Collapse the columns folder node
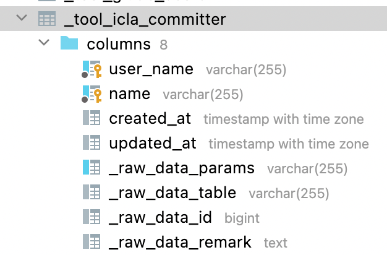The height and width of the screenshot is (255, 387). [x=44, y=43]
